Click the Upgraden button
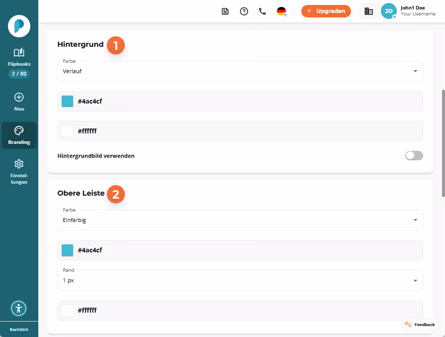445x337 pixels. 326,11
